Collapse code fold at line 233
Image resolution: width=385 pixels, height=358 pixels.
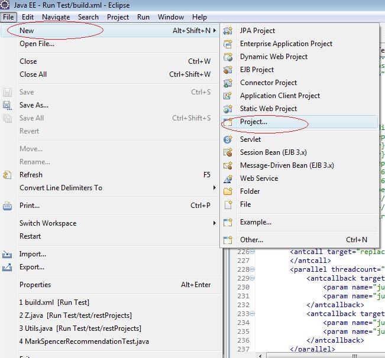tap(253, 313)
